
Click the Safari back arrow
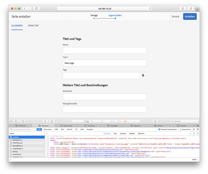[25, 9]
